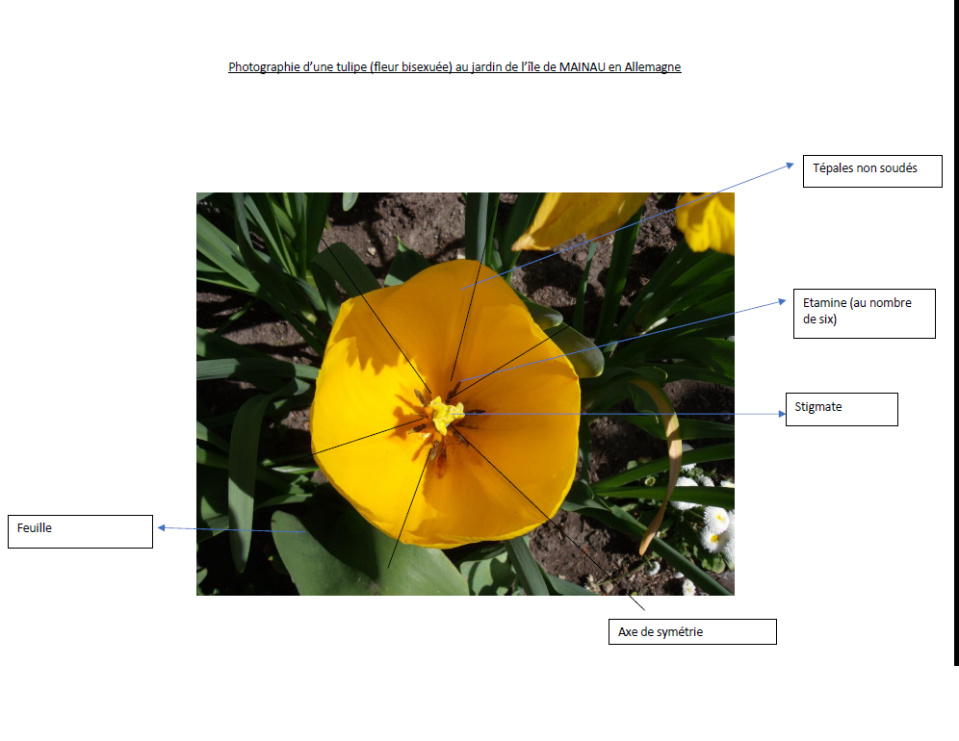Screen dimensions: 959x741
Task: Select the "Axe de symétrie" label box
Action: pyautogui.click(x=691, y=631)
